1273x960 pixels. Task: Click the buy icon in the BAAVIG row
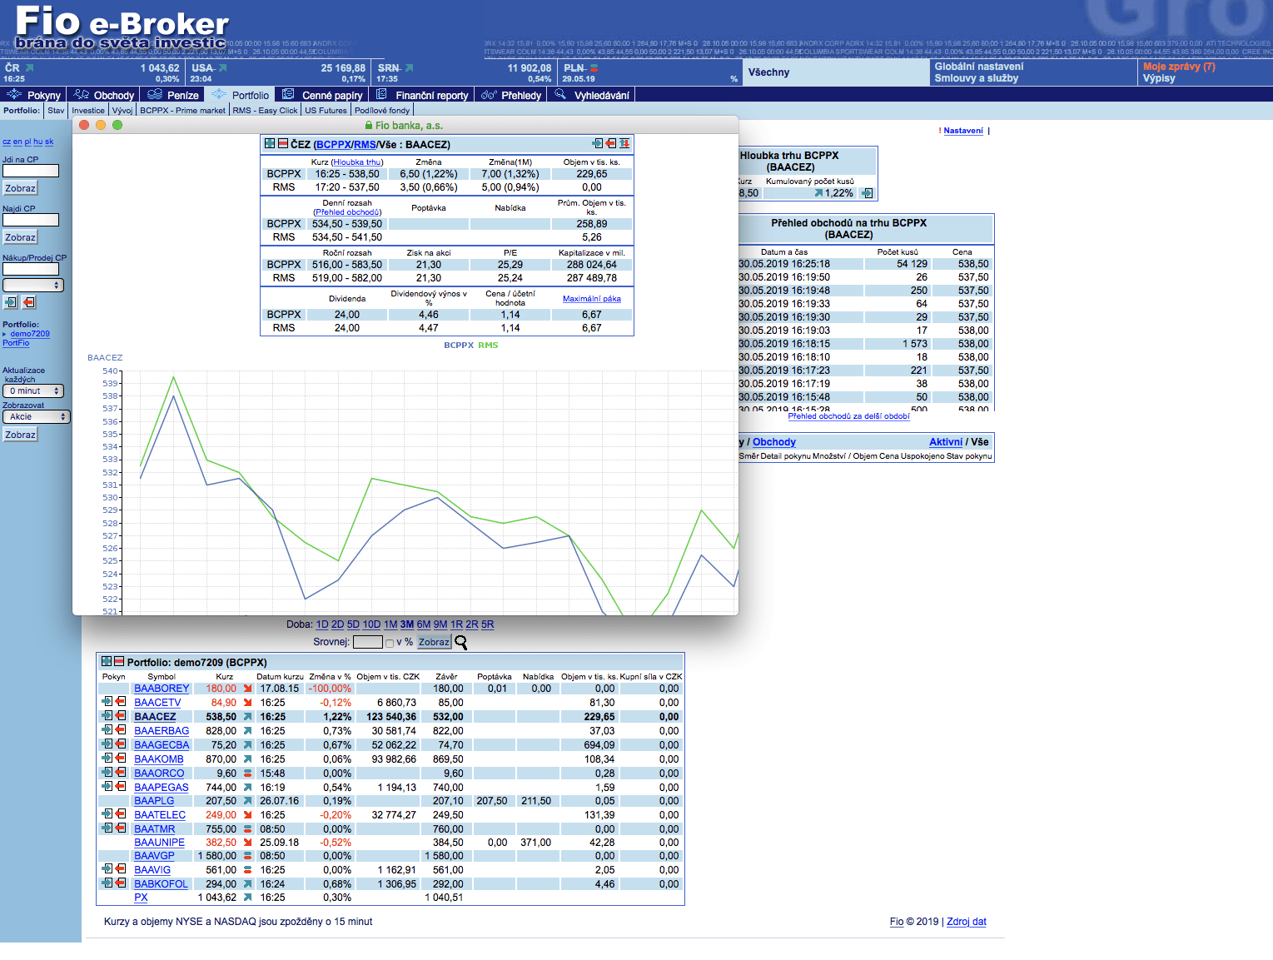tap(107, 869)
